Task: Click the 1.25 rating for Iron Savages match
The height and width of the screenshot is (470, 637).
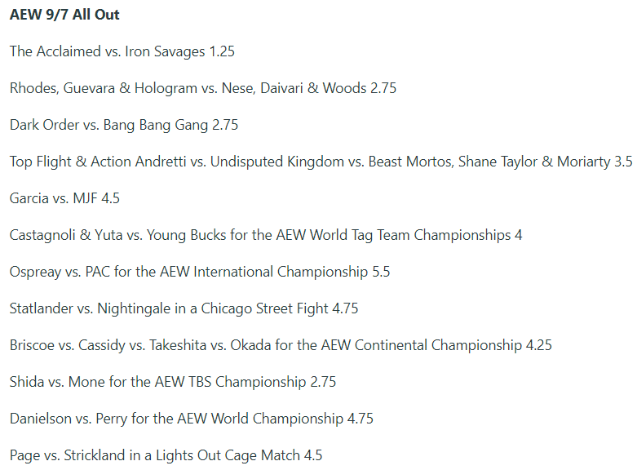Action: pos(221,51)
